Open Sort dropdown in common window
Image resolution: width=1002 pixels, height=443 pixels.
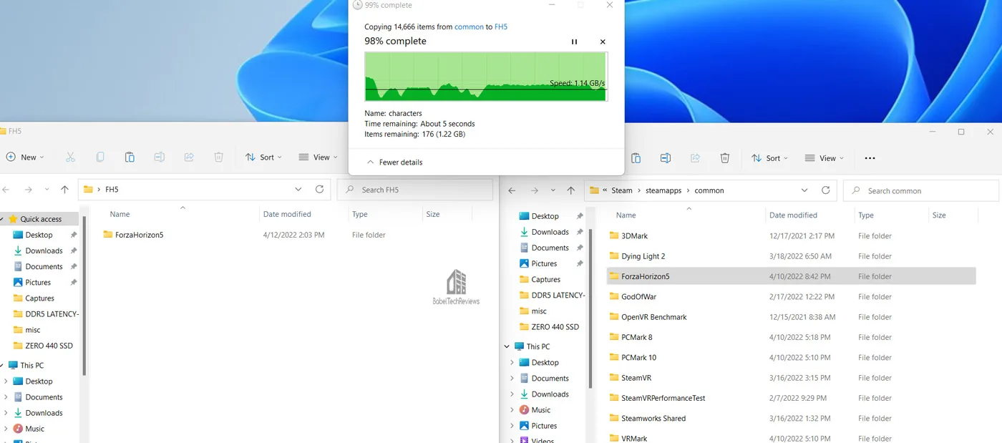click(769, 158)
